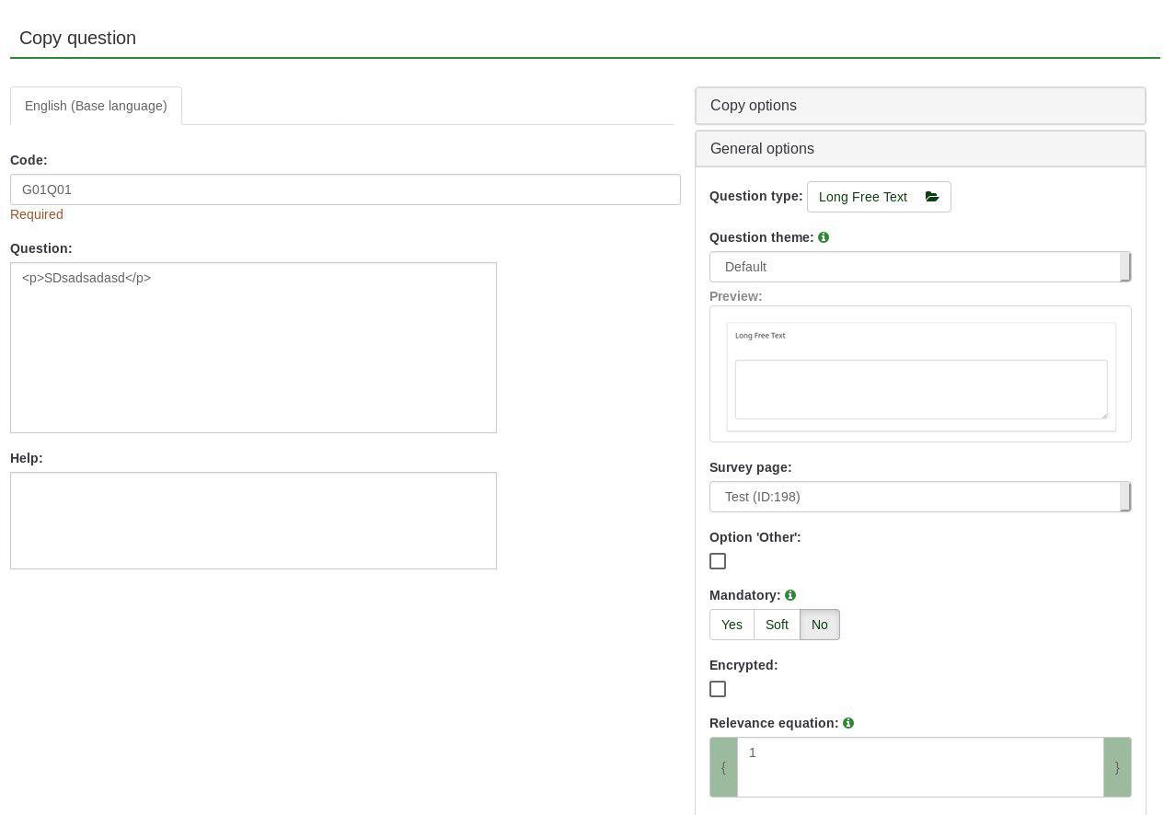The width and height of the screenshot is (1164, 815).
Task: Collapse the General options panel
Action: (x=920, y=149)
